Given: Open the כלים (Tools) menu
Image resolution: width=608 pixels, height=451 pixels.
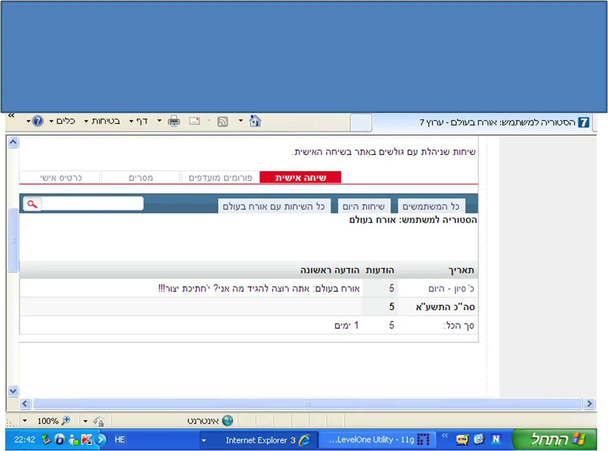Looking at the screenshot, I should click(x=64, y=121).
